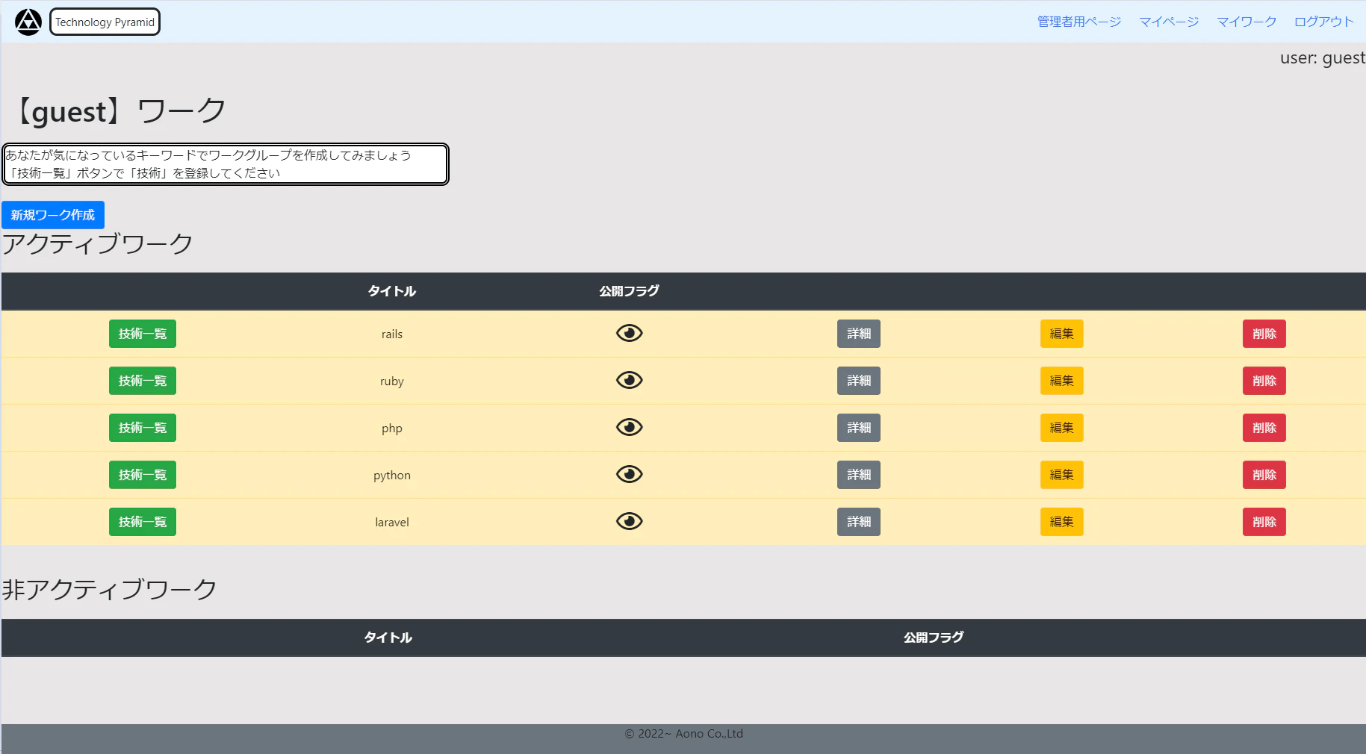View 詳細 for the python row
Image resolution: width=1366 pixels, height=754 pixels.
click(859, 475)
